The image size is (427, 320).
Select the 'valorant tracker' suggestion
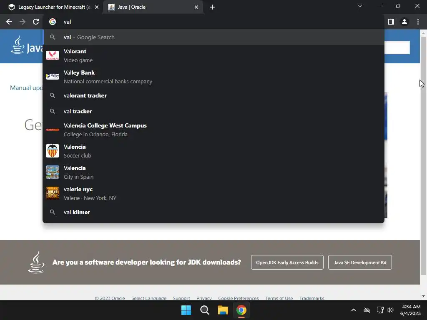click(x=213, y=95)
